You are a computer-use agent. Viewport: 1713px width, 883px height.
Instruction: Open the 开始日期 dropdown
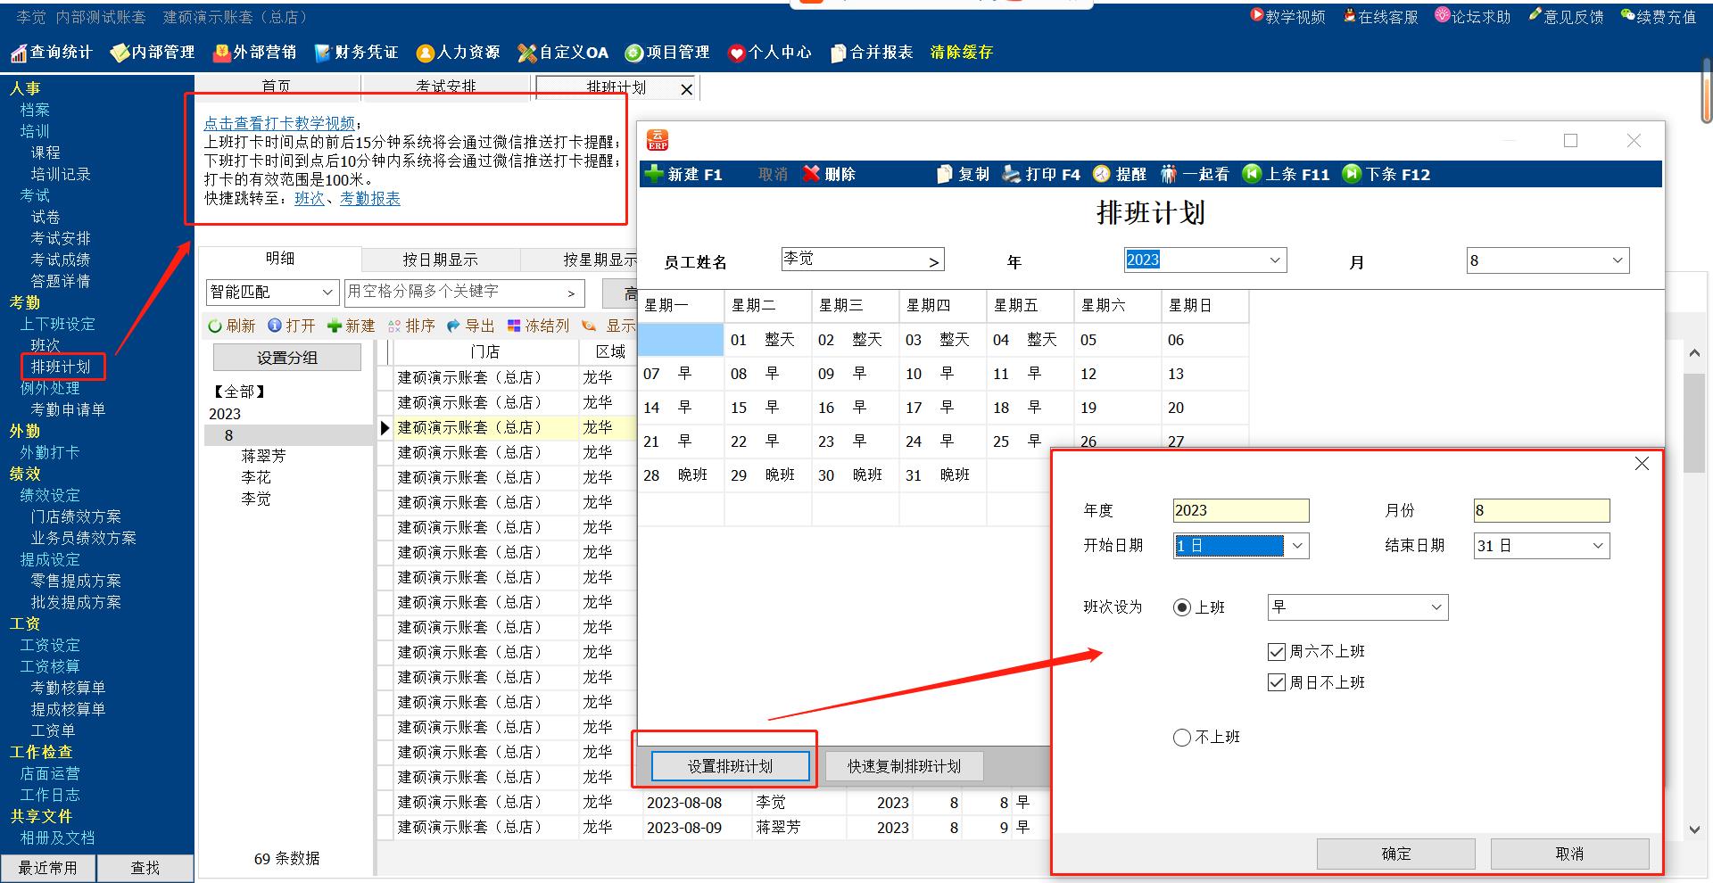click(1297, 546)
